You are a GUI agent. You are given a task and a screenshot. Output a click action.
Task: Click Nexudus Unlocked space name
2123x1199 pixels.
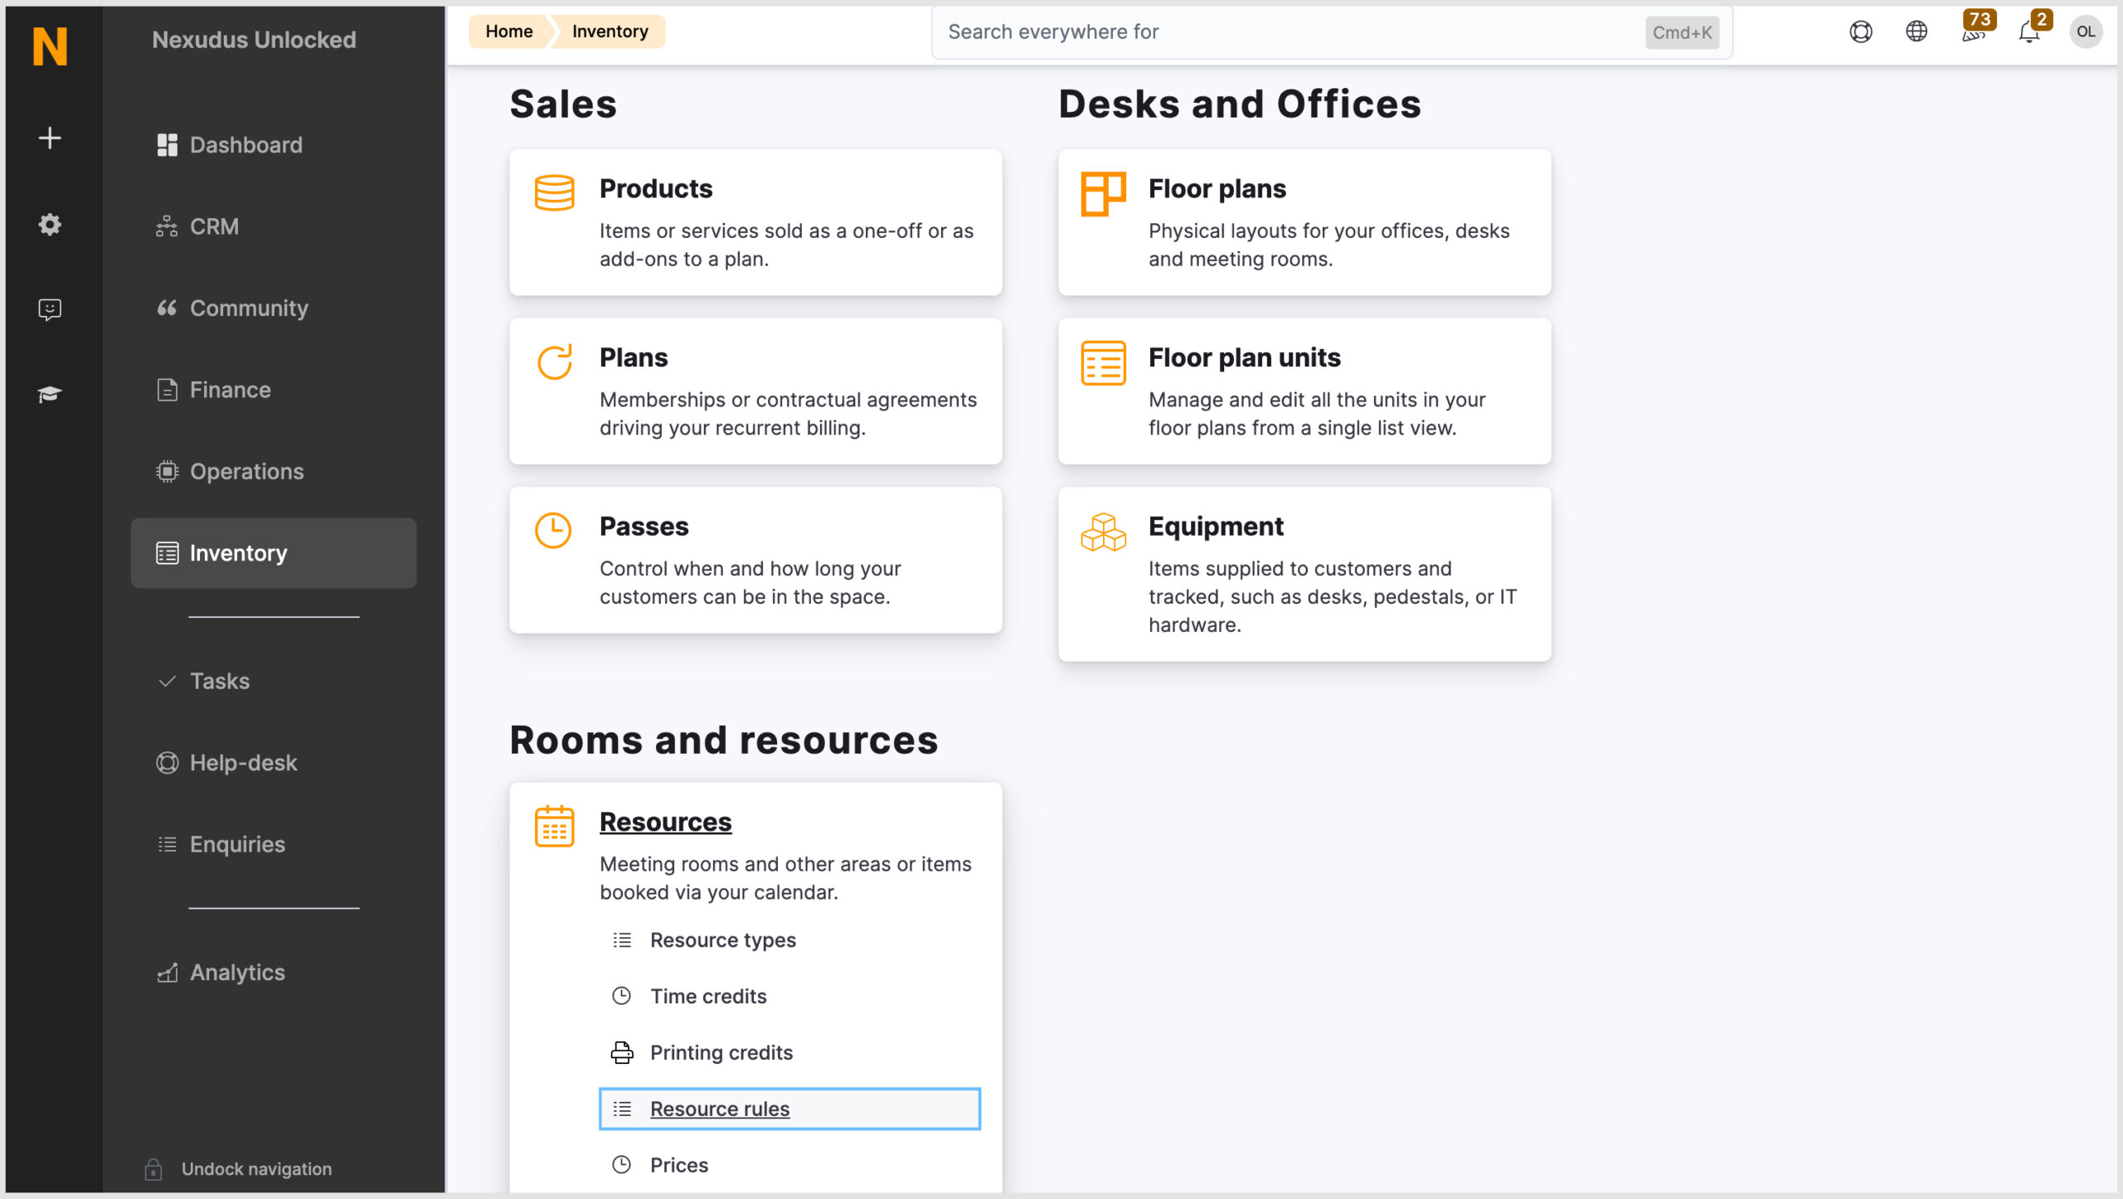pyautogui.click(x=254, y=40)
